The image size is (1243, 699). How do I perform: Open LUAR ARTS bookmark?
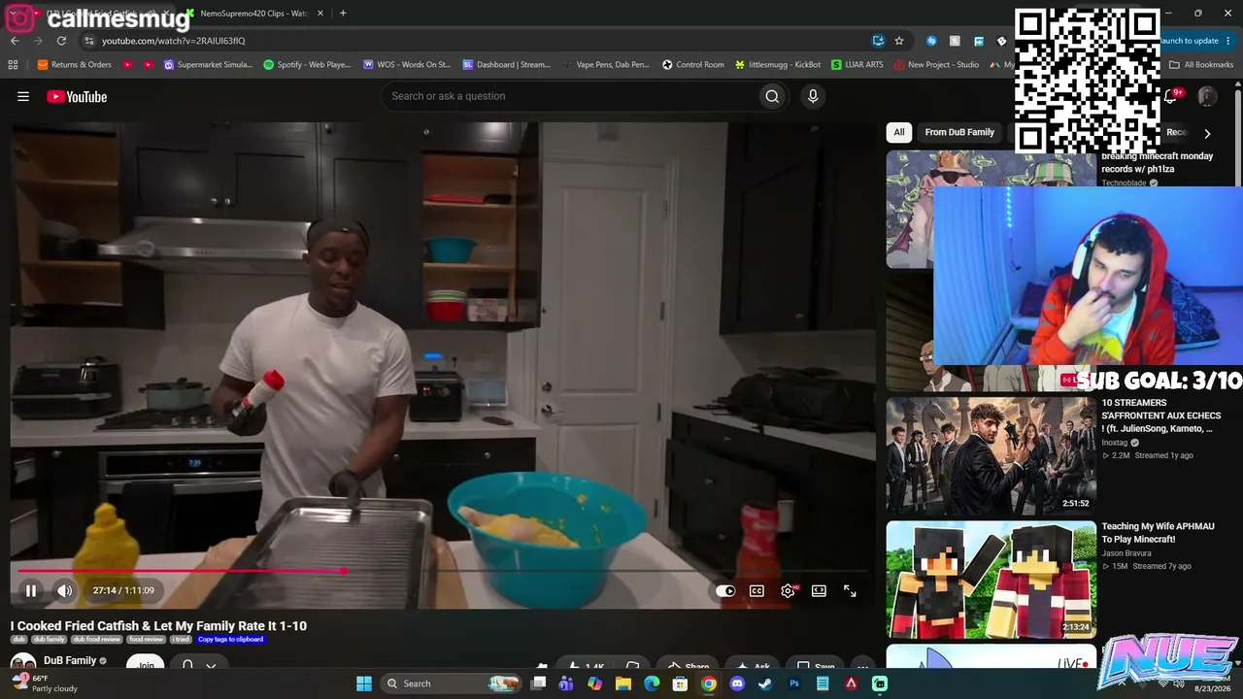click(857, 65)
